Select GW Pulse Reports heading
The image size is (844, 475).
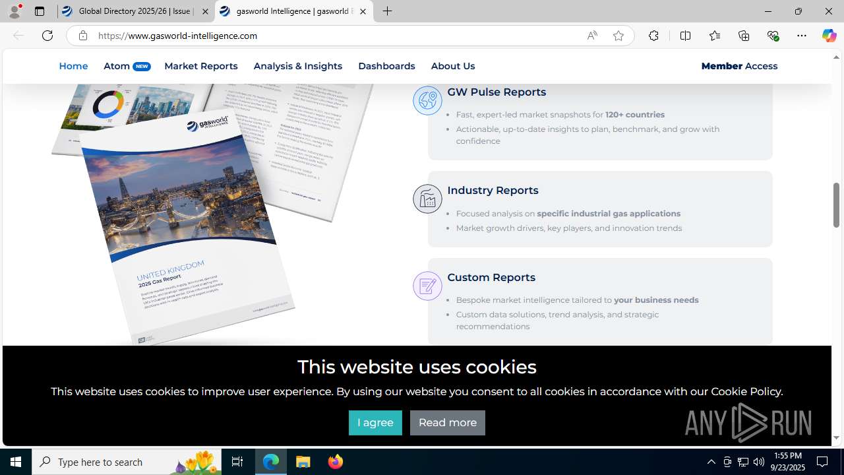pyautogui.click(x=496, y=92)
